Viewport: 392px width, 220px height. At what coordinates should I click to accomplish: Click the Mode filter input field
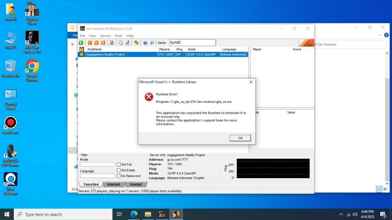(x=97, y=165)
